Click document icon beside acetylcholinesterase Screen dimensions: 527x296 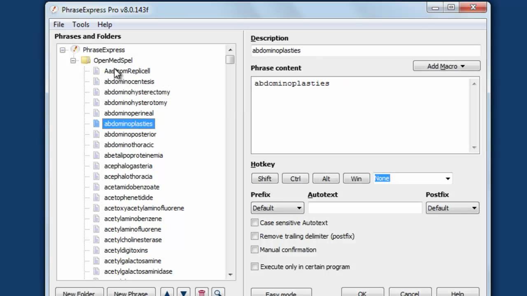tap(96, 240)
